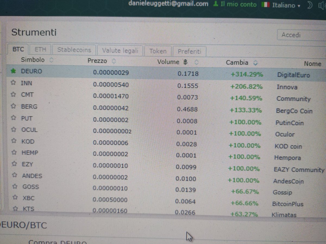Viewport: 326px width, 244px height.
Task: Select the DEURO symbol
Action: tap(32, 71)
